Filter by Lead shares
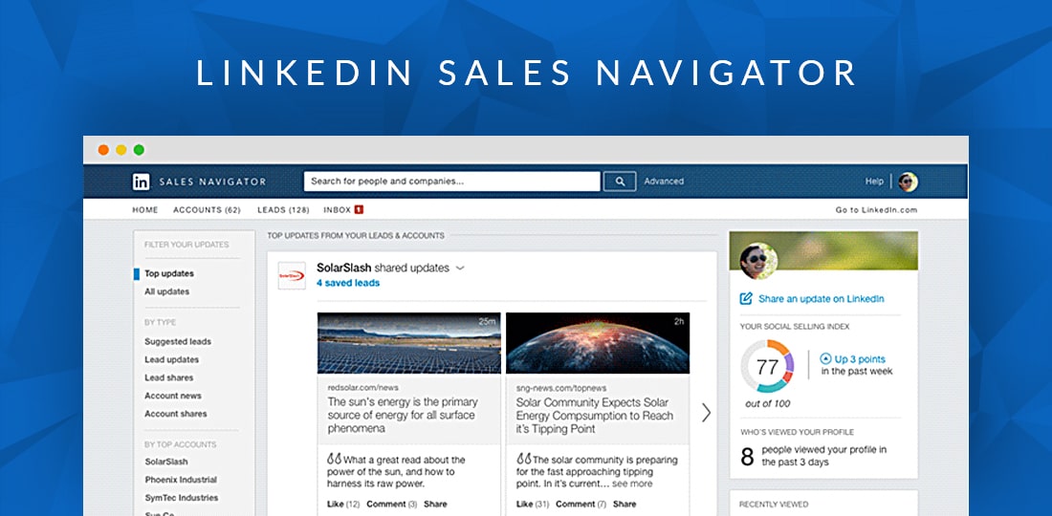This screenshot has height=516, width=1052. [x=169, y=378]
